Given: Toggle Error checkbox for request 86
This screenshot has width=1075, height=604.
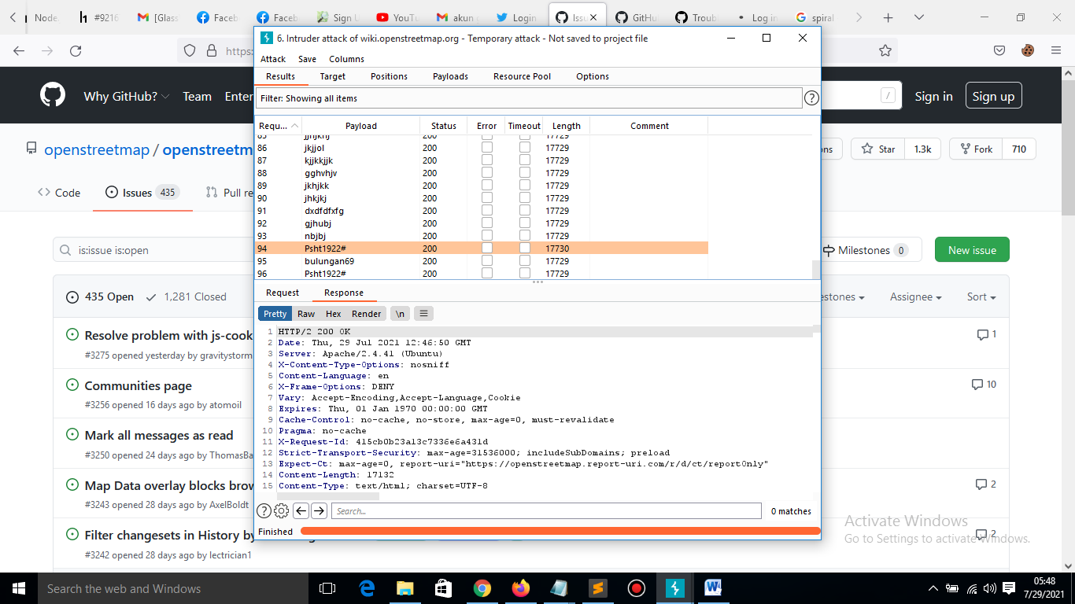Looking at the screenshot, I should pyautogui.click(x=487, y=148).
